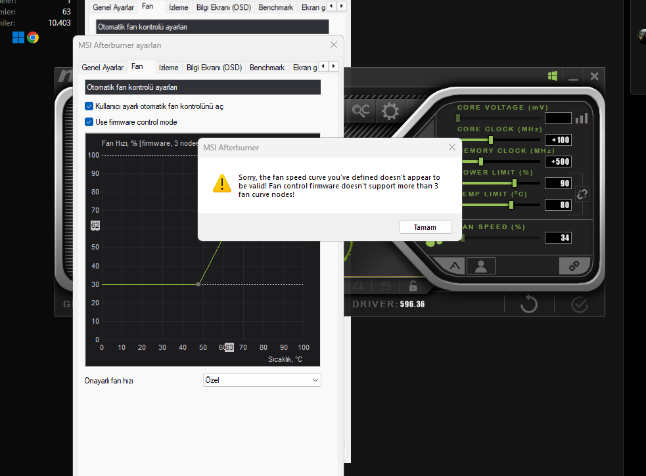Click the Chrome icon on desktop
This screenshot has width=646, height=476.
(x=33, y=37)
